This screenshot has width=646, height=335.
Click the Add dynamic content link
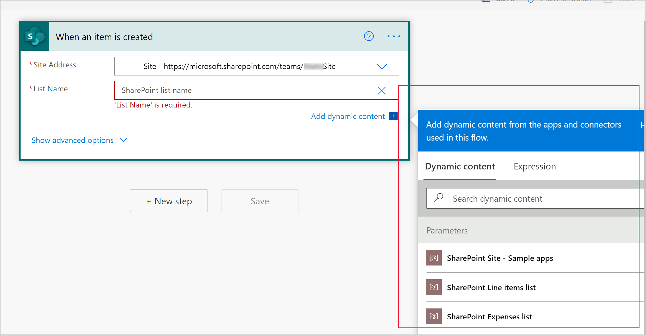[x=348, y=116]
